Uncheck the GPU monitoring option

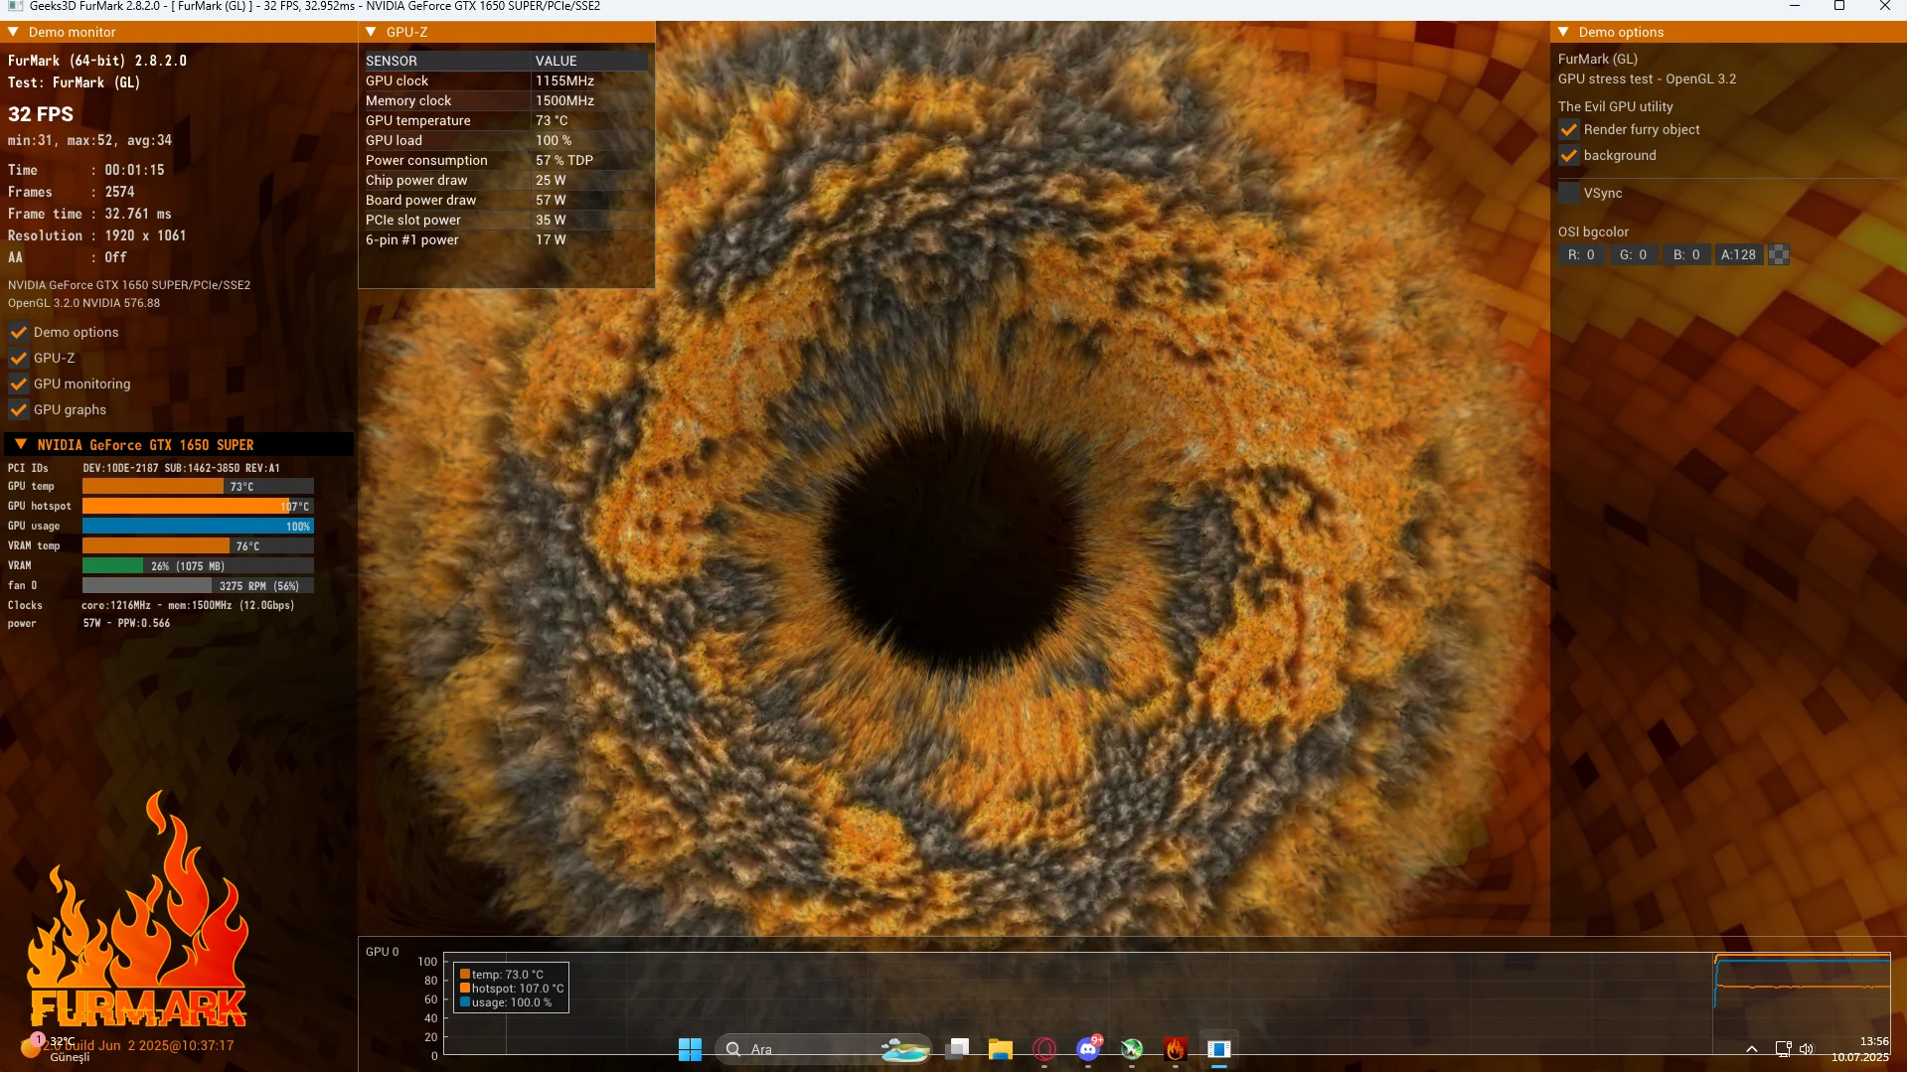pyautogui.click(x=19, y=383)
